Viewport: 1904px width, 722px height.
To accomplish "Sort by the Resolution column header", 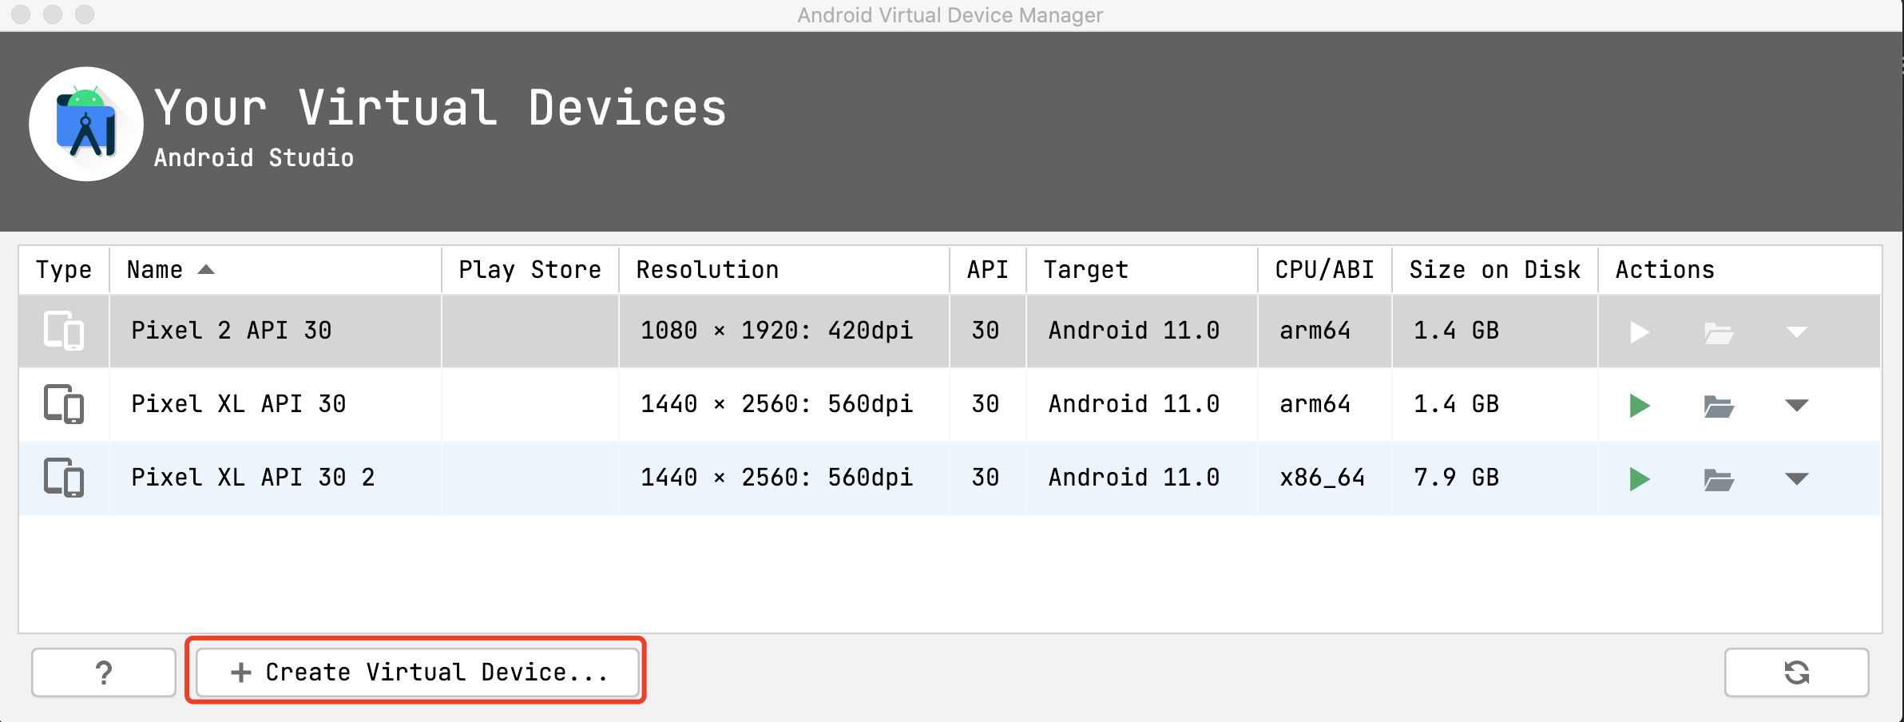I will 707,270.
